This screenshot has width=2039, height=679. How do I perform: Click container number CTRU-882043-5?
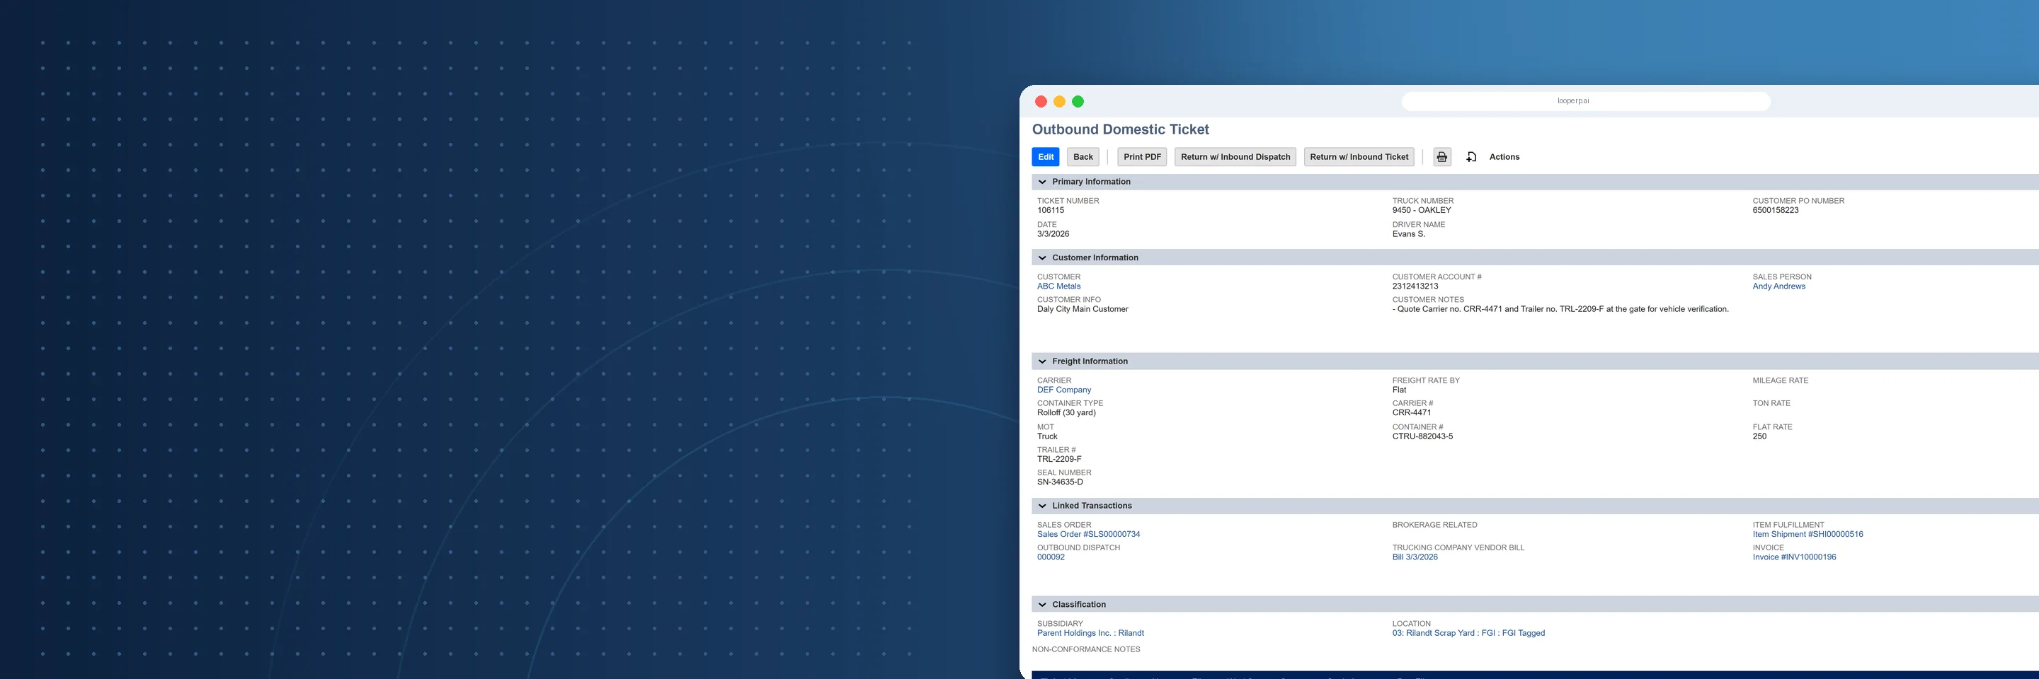pos(1422,436)
